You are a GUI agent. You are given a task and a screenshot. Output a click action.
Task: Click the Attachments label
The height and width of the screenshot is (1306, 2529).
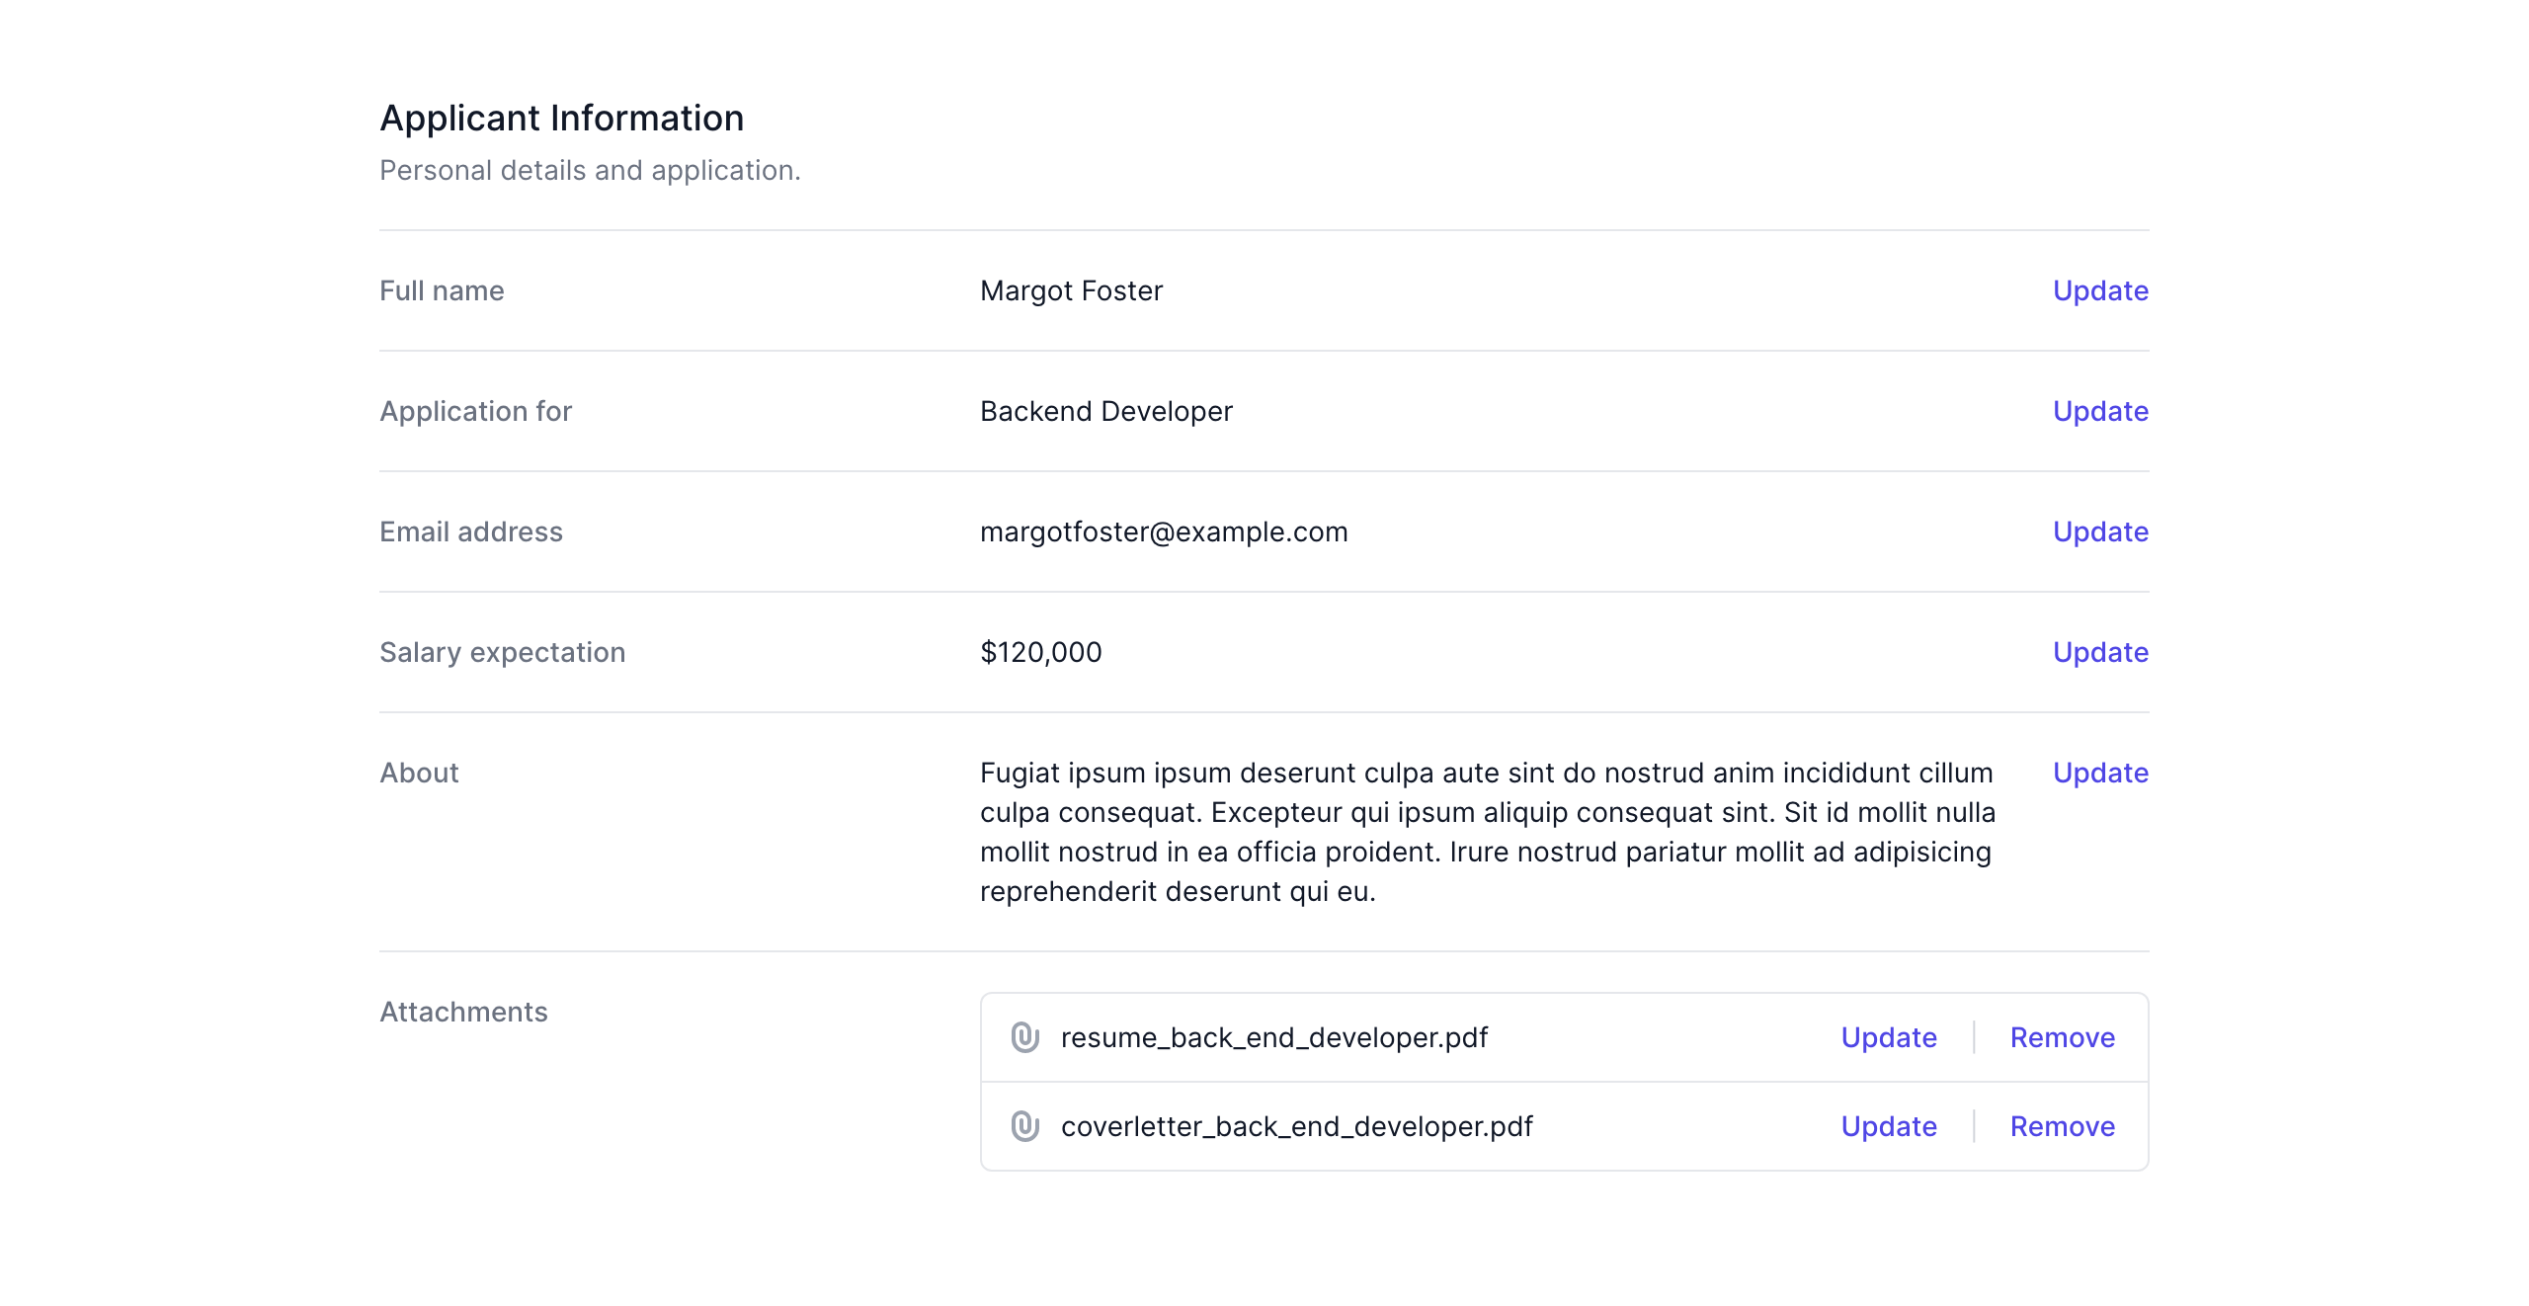(463, 1012)
